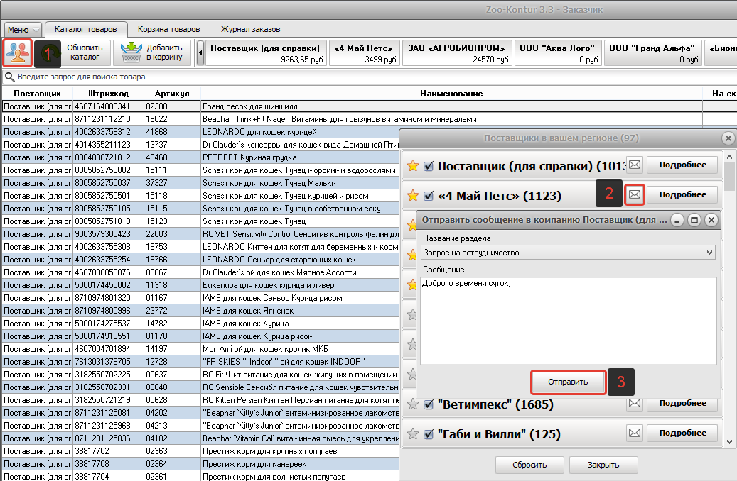737x481 pixels.
Task: Click into the Сообщение text area
Action: [568, 321]
